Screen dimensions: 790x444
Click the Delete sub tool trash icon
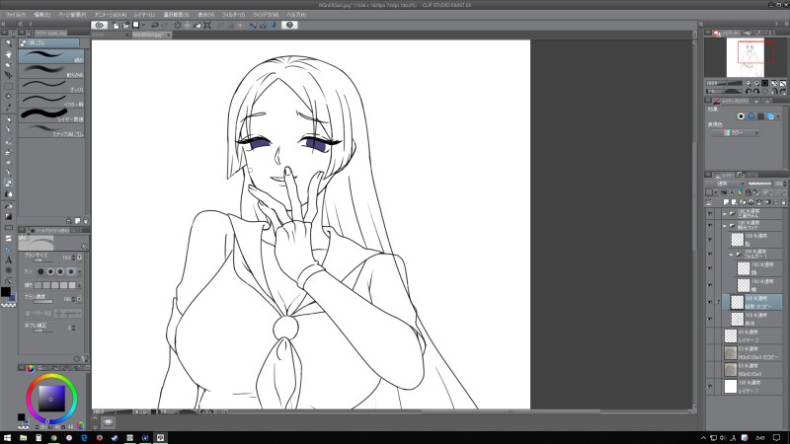[86, 220]
